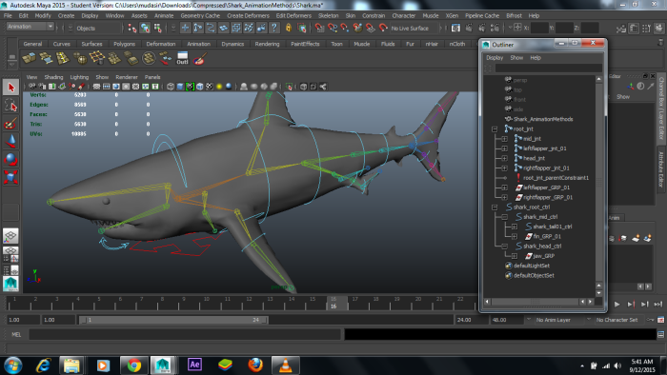Image resolution: width=667 pixels, height=375 pixels.
Task: Select camera icon in viewport toolbar
Action: pos(31,87)
